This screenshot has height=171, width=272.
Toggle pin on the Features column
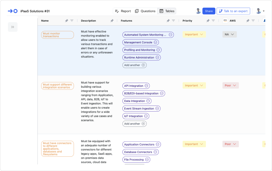168,21
